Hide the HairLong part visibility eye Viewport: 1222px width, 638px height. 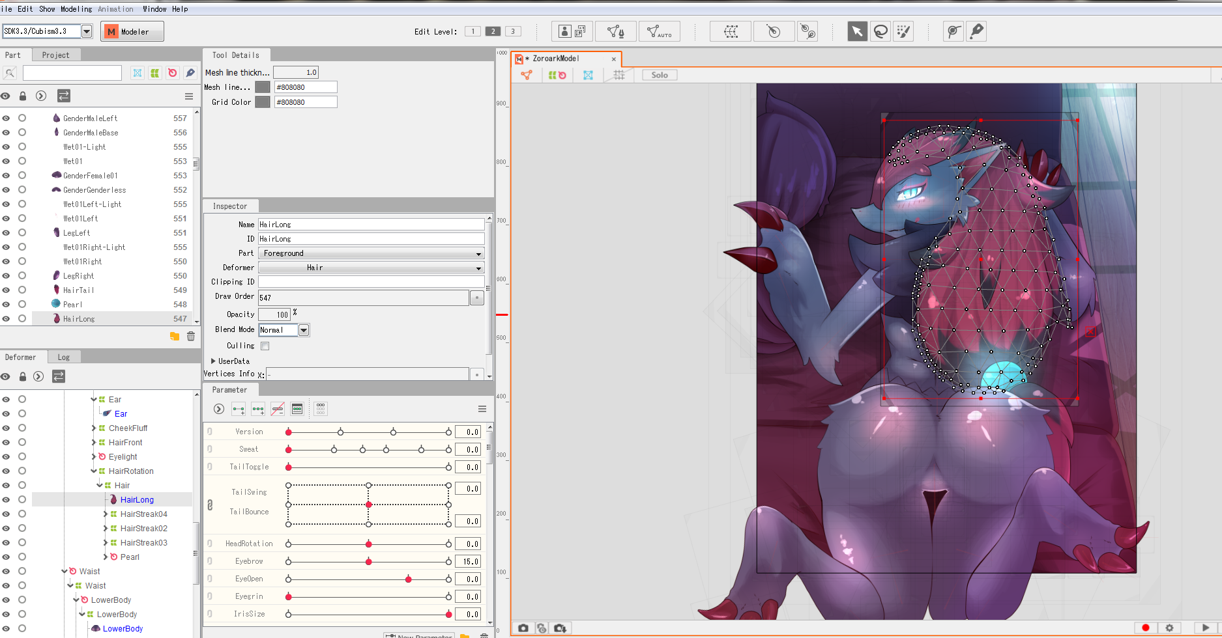6,319
